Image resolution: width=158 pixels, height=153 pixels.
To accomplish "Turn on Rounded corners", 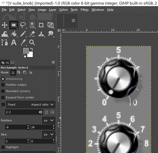I will (3, 91).
